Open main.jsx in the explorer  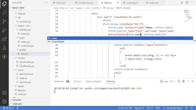tap(22, 94)
